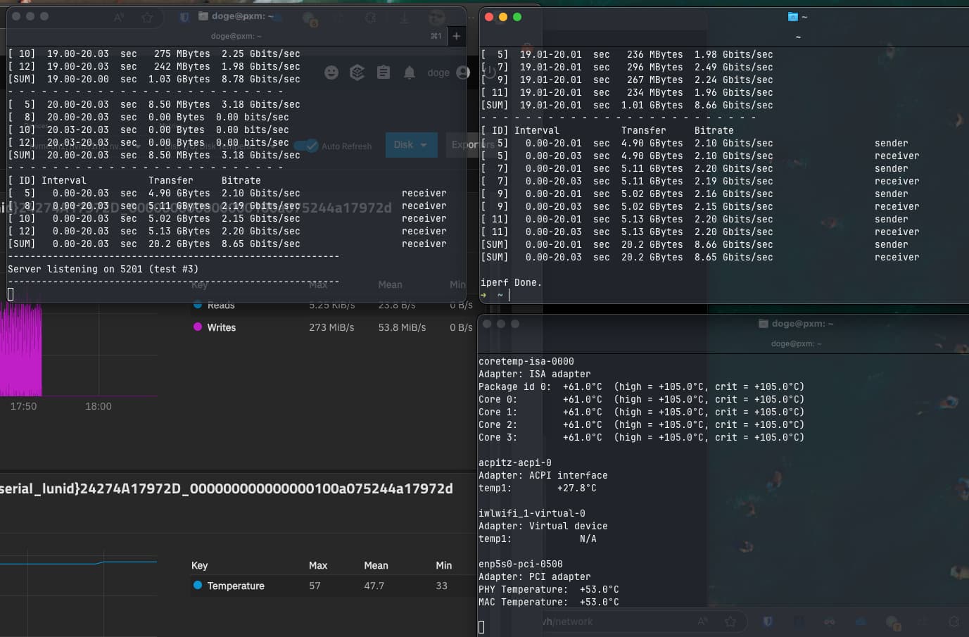Viewport: 969px width, 637px height.
Task: Click the '[SUM] 19.01-20.01' line showing 8.66 Gbits/sec
Action: 626,105
